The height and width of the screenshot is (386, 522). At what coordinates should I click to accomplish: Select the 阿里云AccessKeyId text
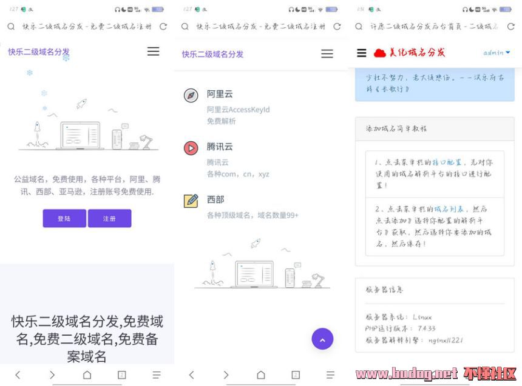coord(239,110)
